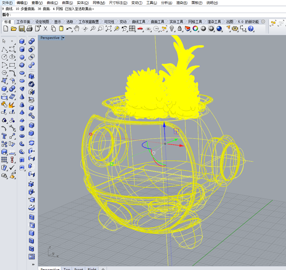Open a file with folder icon

pos(14,29)
